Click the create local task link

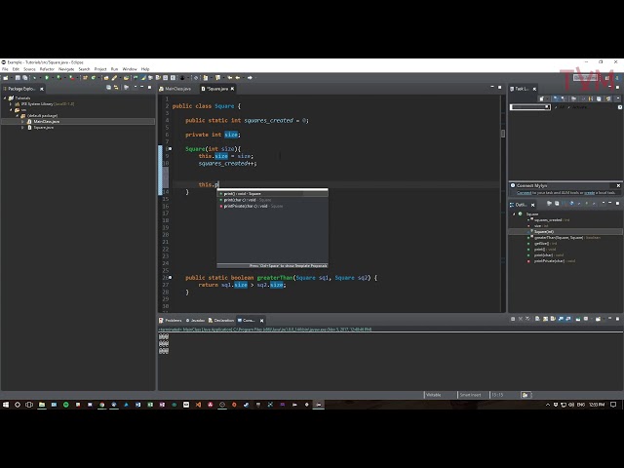589,193
